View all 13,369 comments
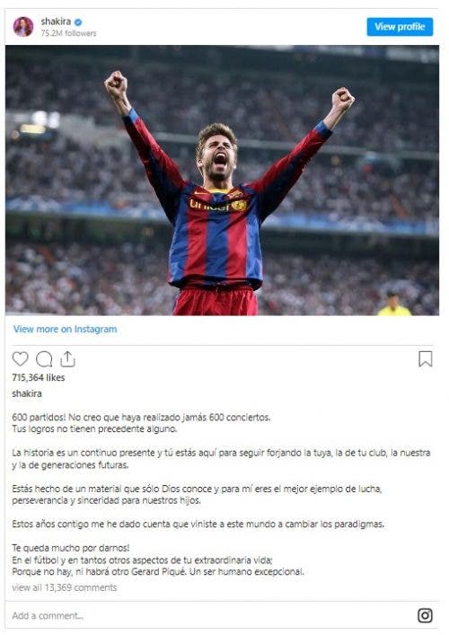This screenshot has width=449, height=635. (x=65, y=587)
